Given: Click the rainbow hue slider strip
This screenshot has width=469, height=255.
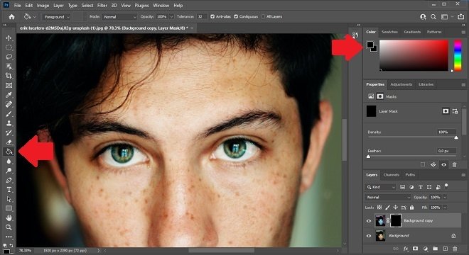Looking at the screenshot, I should click(458, 55).
